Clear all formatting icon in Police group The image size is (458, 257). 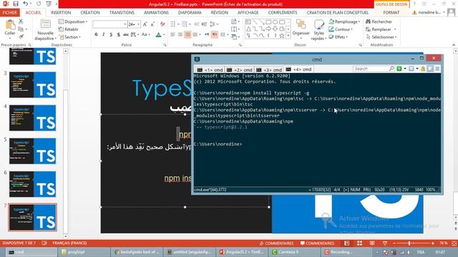(x=162, y=24)
